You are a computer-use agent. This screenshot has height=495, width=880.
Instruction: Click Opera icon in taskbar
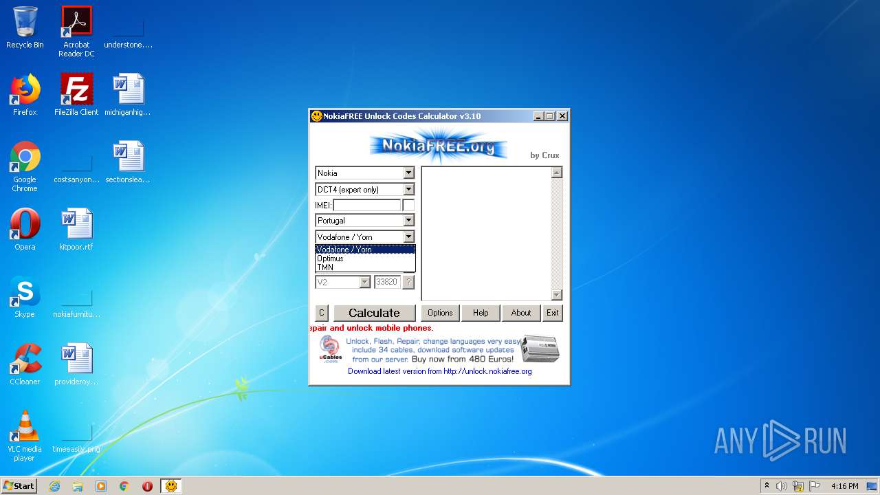[147, 486]
